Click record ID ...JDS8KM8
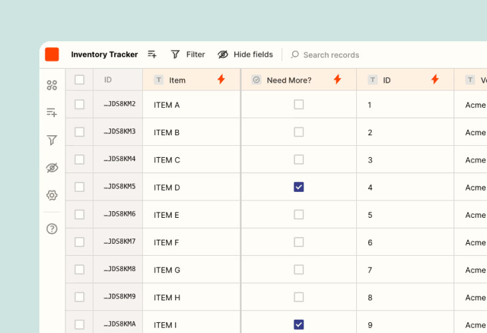The image size is (487, 333). click(x=119, y=269)
